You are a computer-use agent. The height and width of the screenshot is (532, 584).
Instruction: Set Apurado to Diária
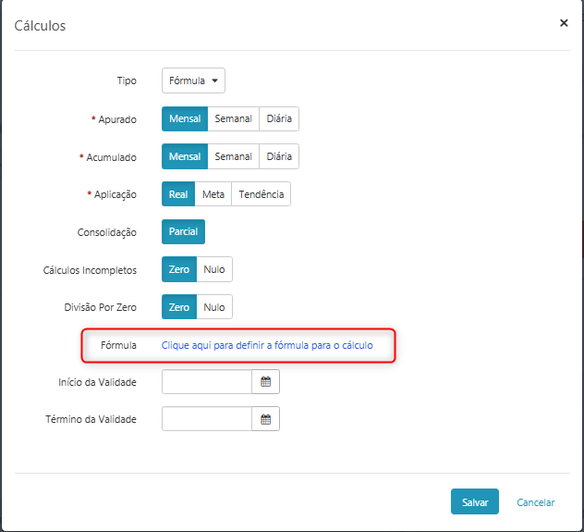pos(279,118)
